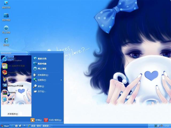This screenshot has height=128, width=171.
Task: Launch Internet Explorer from Start menu
Action: tap(12, 59)
